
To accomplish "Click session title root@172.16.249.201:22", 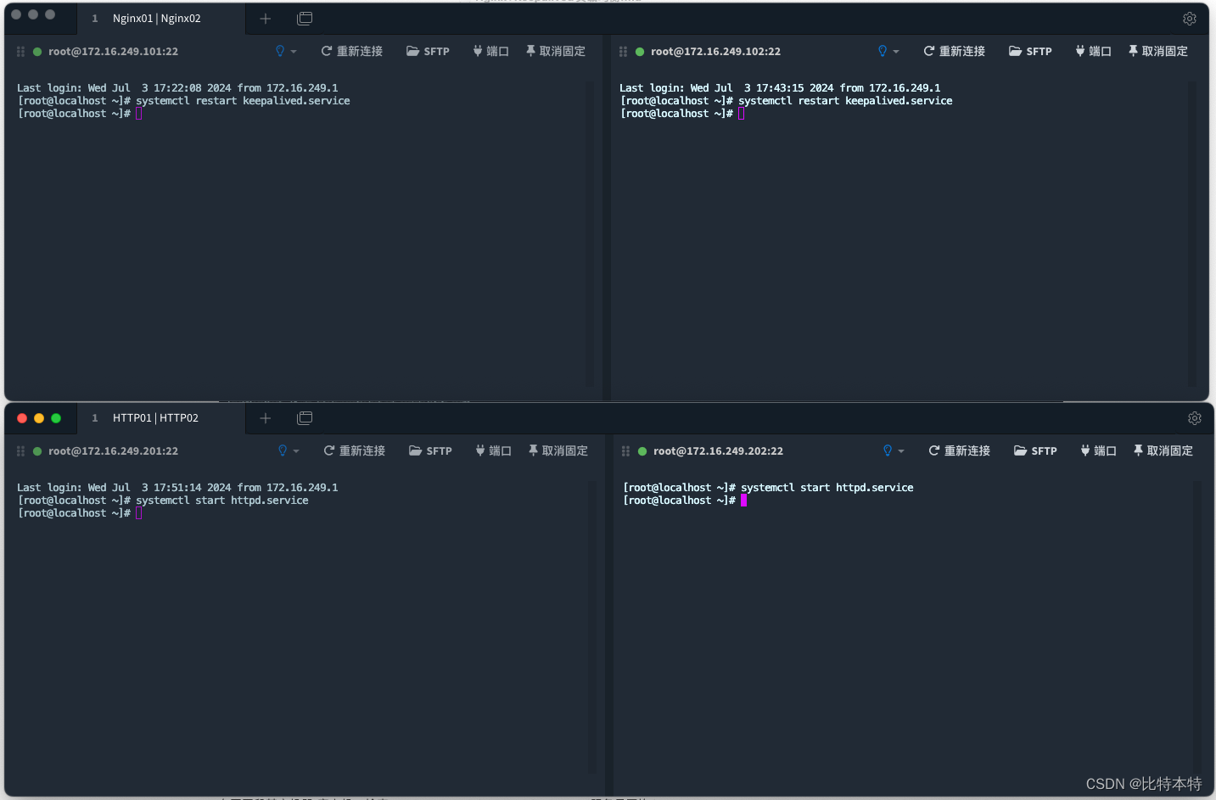I will point(113,451).
